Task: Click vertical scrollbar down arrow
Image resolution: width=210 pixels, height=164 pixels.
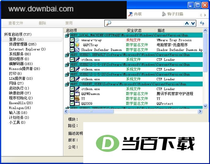Action: click(x=205, y=106)
